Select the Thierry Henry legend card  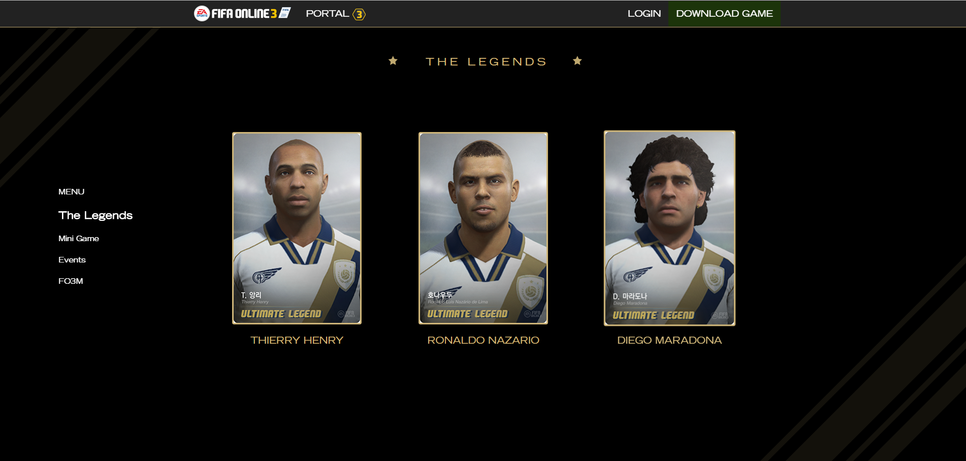coord(297,228)
